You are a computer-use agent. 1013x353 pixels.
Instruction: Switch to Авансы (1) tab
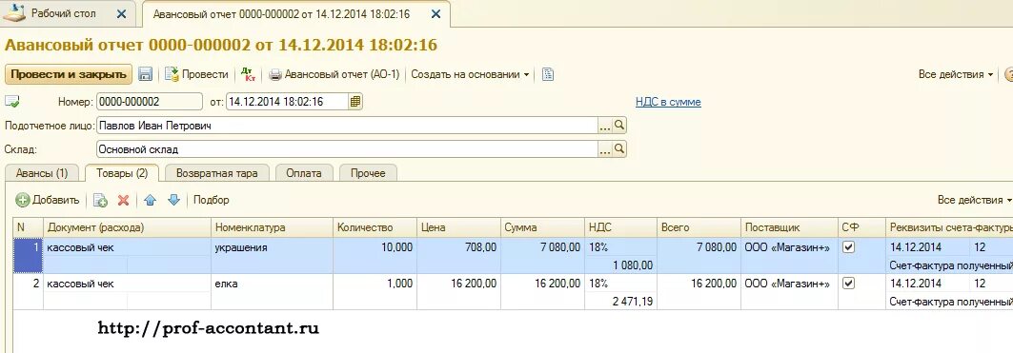point(41,173)
